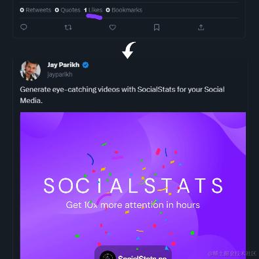Bookmark the tweet with the bookmark icon

(x=157, y=28)
